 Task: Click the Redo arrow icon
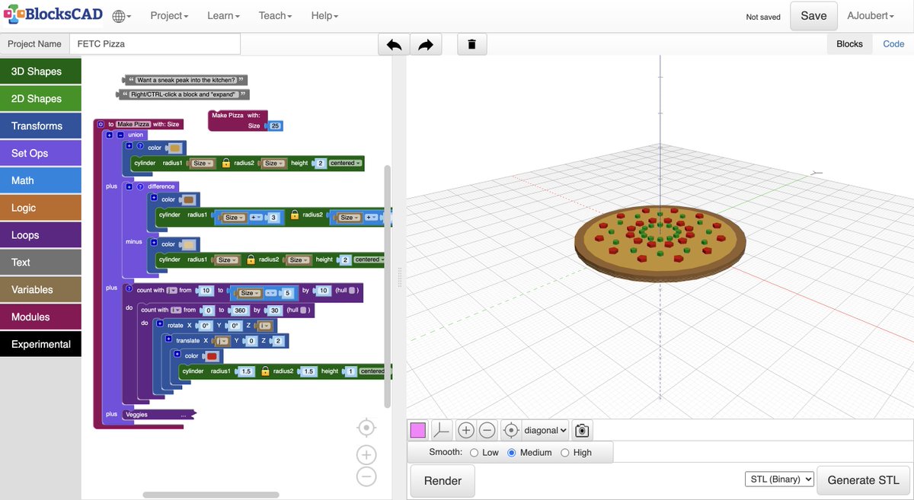[425, 43]
